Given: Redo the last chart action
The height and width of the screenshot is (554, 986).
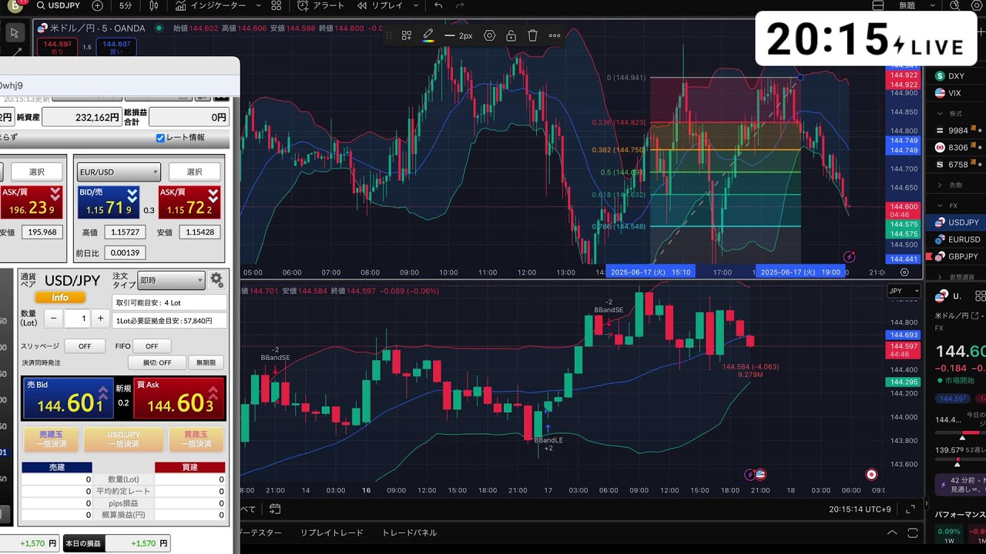Looking at the screenshot, I should [x=460, y=5].
